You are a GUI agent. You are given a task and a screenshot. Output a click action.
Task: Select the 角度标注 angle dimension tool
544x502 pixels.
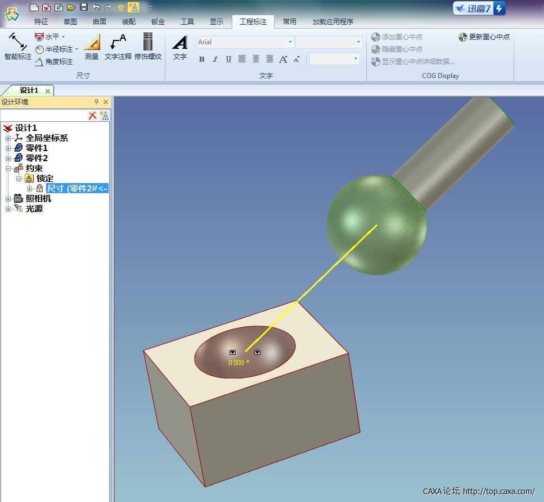pyautogui.click(x=54, y=62)
